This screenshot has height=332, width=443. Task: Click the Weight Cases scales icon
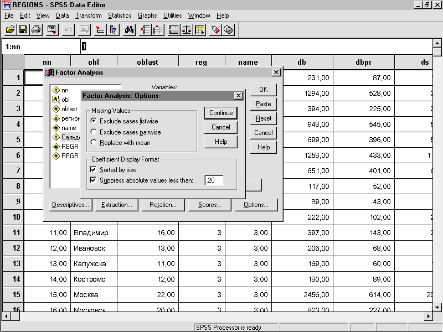[x=187, y=30]
